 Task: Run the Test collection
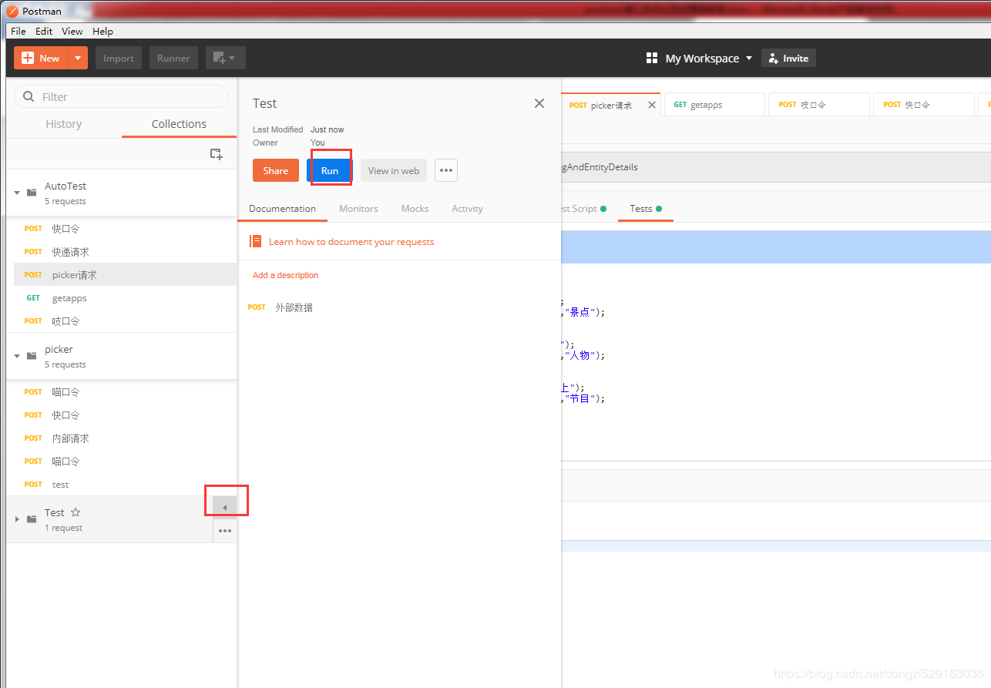click(x=330, y=170)
